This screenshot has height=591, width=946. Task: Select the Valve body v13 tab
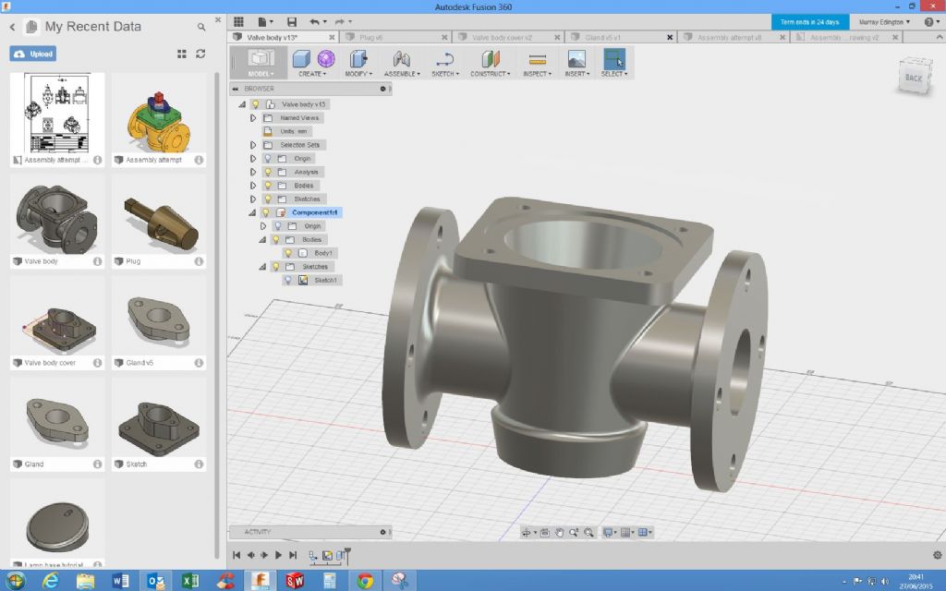click(x=282, y=37)
